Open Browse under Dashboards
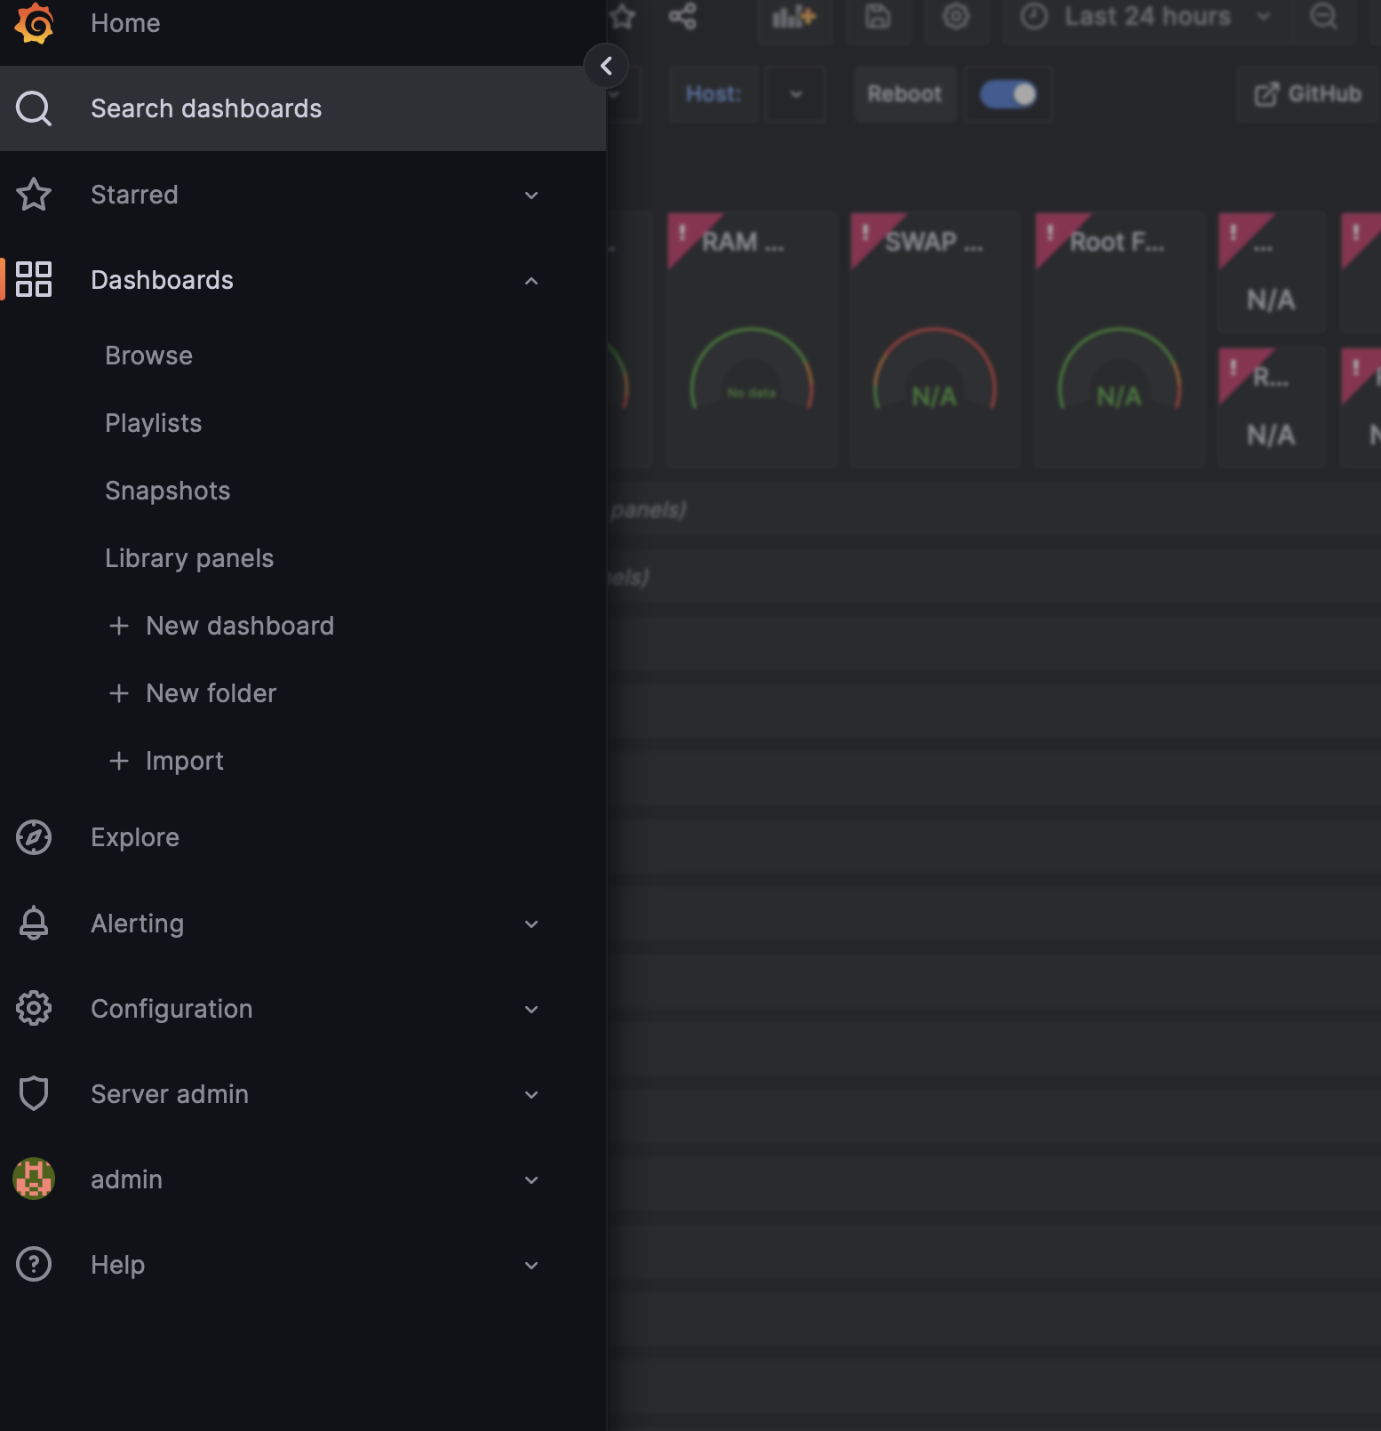Screen dimensions: 1381x1431 [148, 356]
